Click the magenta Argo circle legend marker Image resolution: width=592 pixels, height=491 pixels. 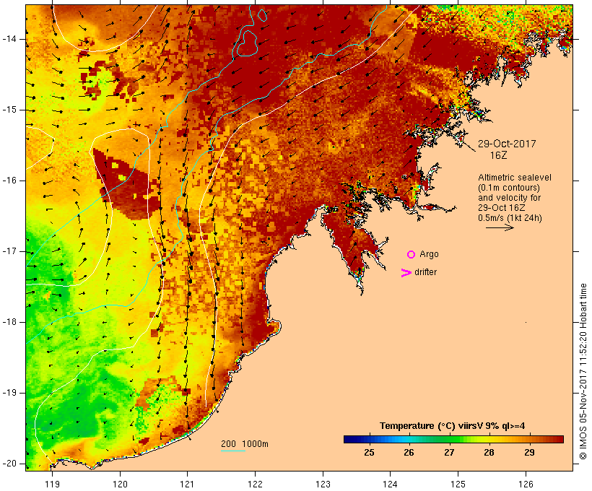412,255
